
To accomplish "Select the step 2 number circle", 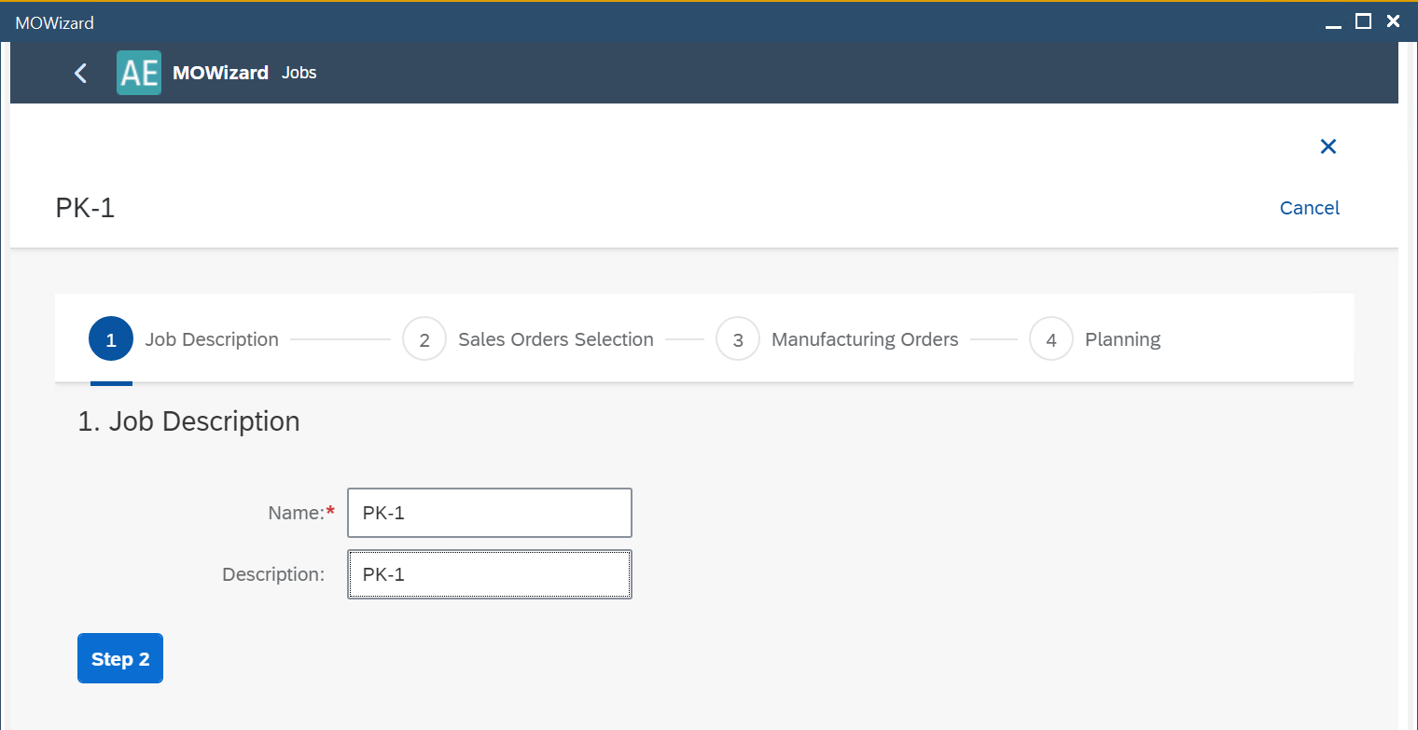I will coord(424,340).
